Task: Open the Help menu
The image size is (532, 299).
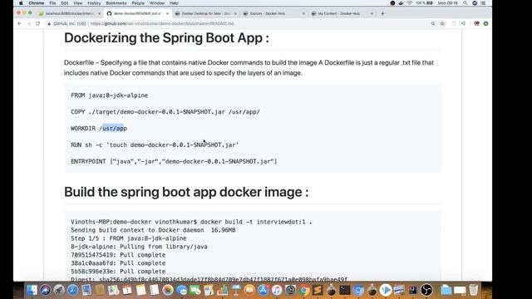Action: [x=174, y=3]
